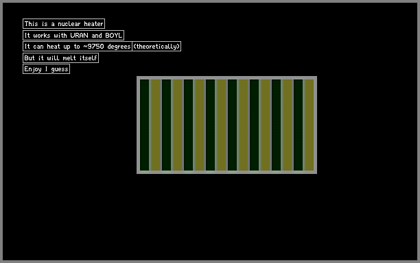Select the "(theoretically)" sign label

tap(156, 47)
